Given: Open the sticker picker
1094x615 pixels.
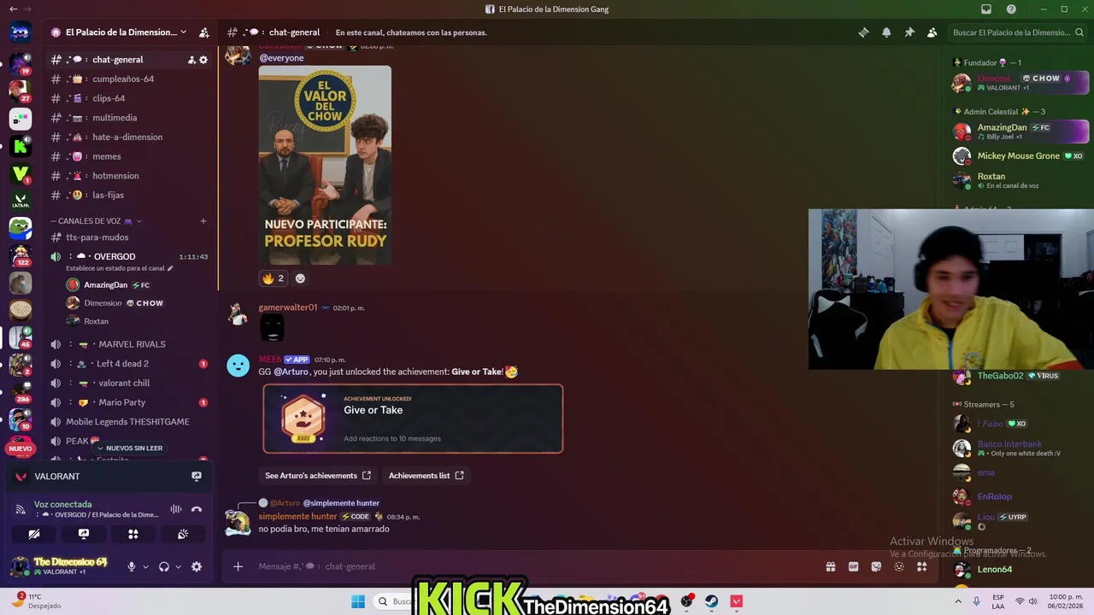Looking at the screenshot, I should 876,566.
